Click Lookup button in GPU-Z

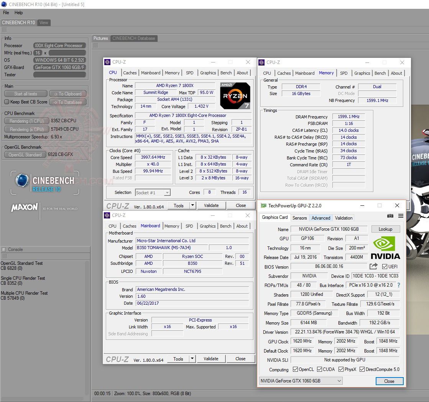386,229
